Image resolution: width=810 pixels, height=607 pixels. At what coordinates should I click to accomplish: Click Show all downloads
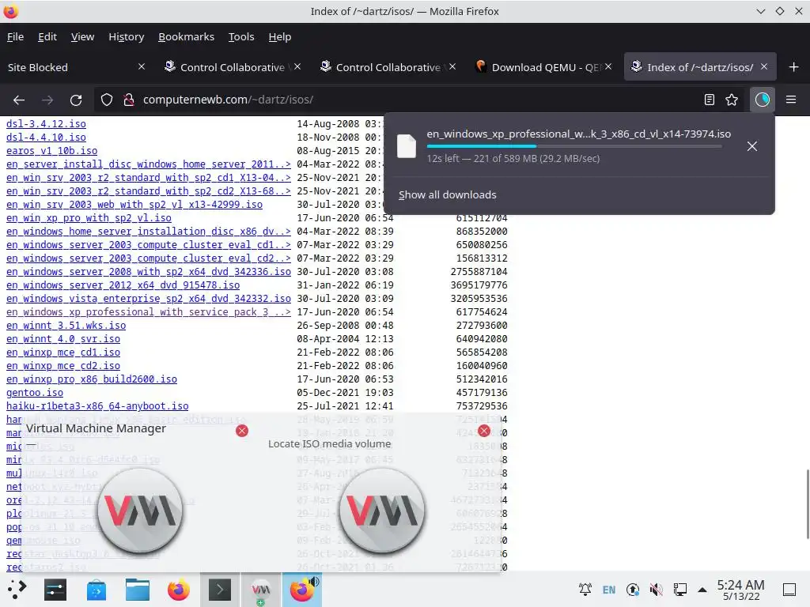click(x=448, y=194)
